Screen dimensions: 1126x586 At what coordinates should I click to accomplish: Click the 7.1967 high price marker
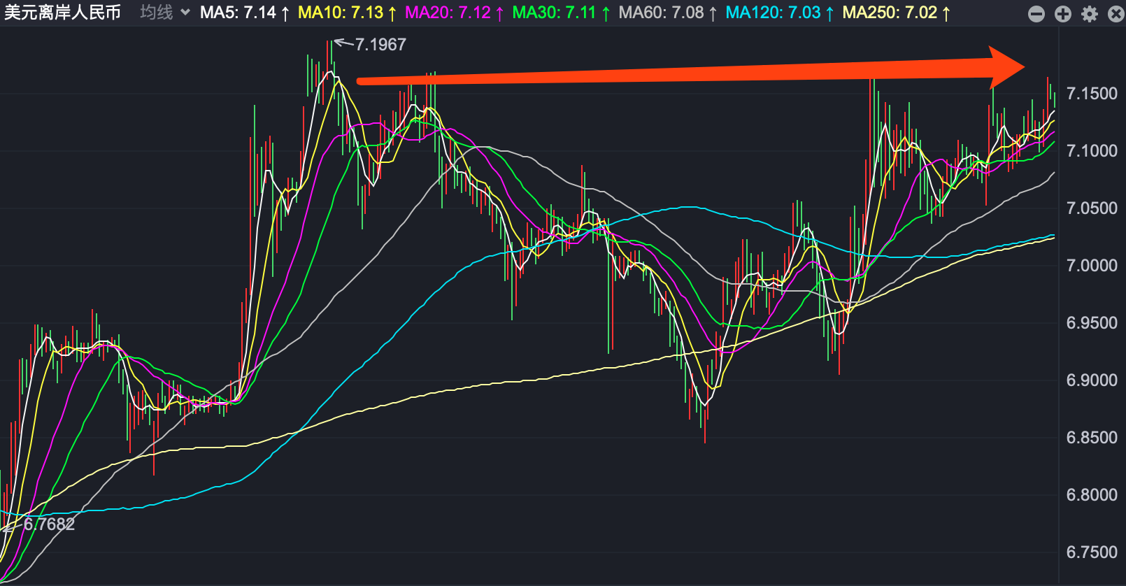tap(380, 45)
